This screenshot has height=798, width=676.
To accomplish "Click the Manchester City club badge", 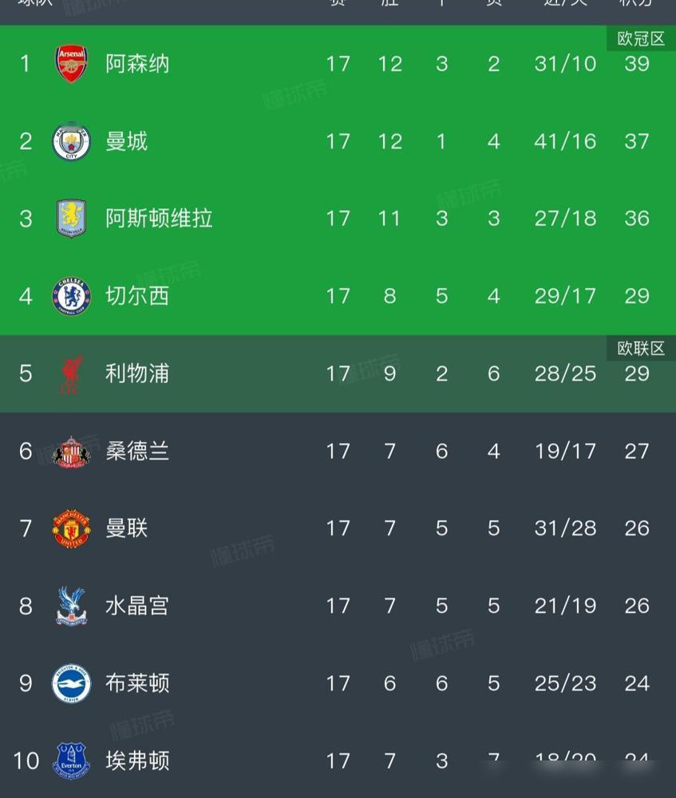I will 70,140.
